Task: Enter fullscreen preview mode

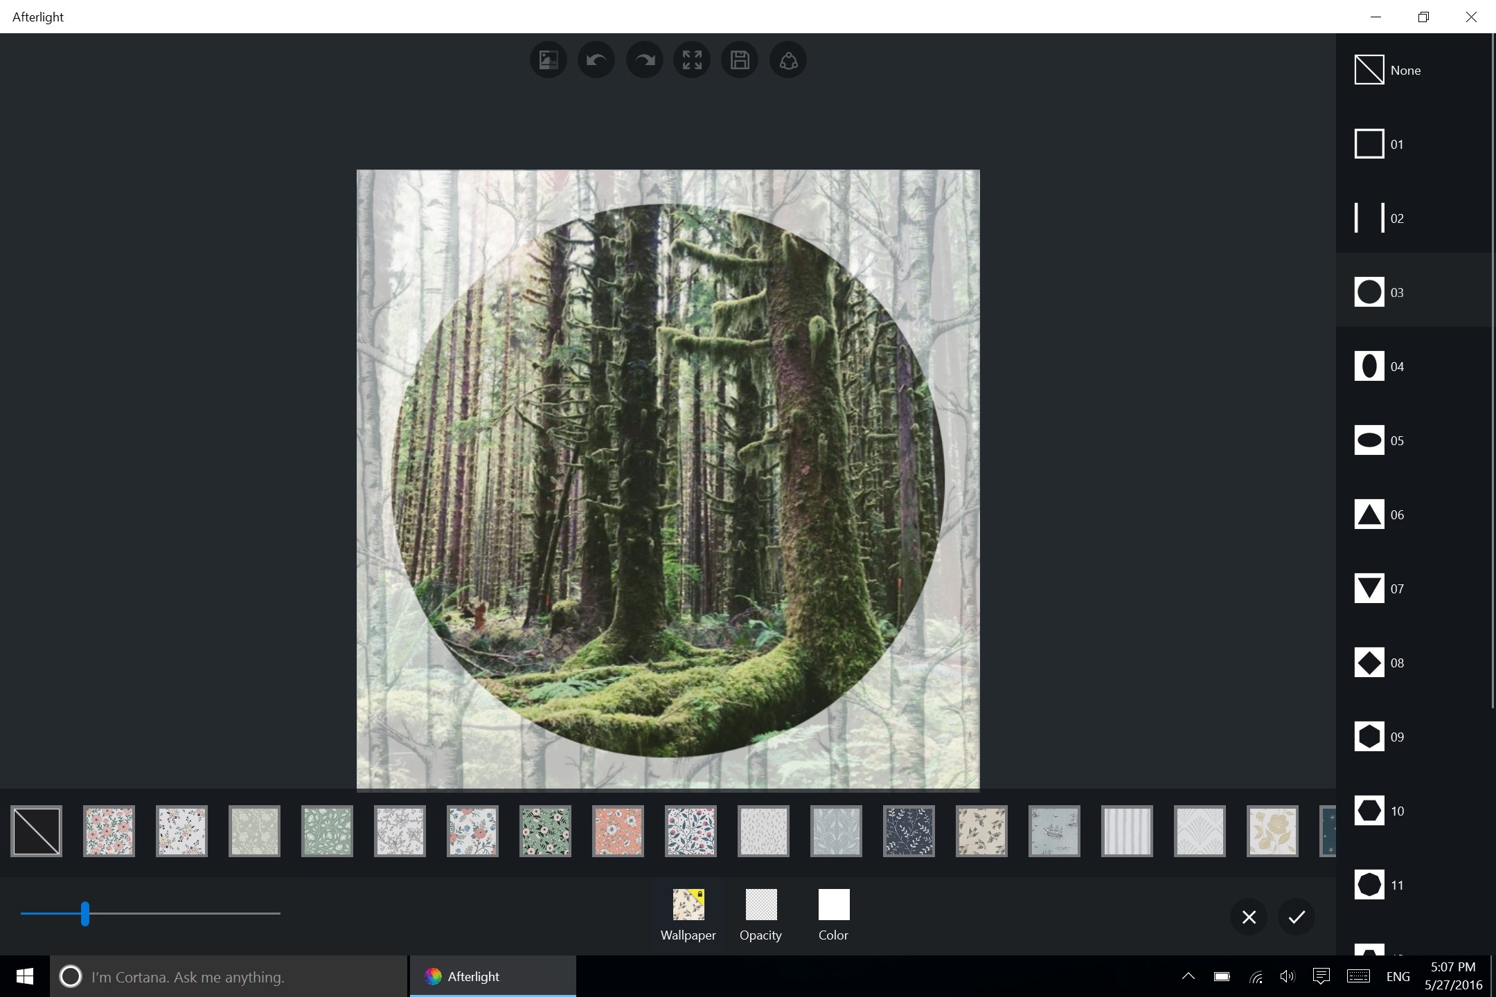Action: (691, 60)
